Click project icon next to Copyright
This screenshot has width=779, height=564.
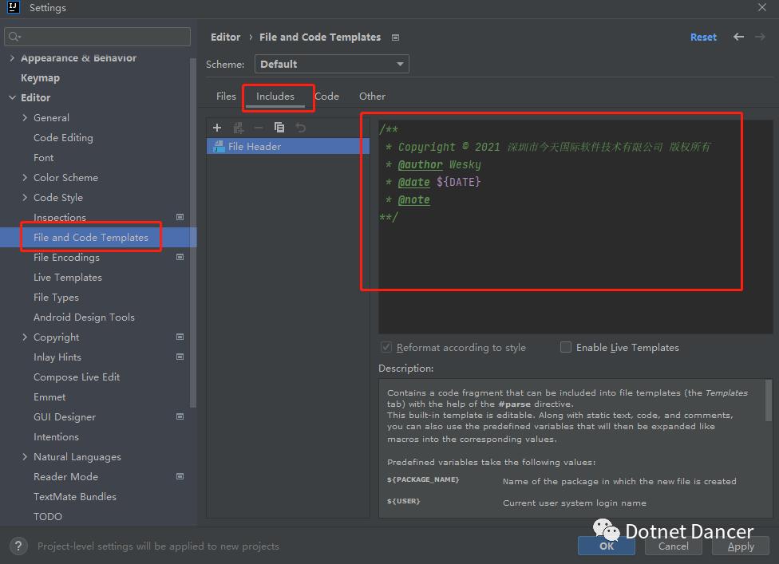pyautogui.click(x=180, y=337)
